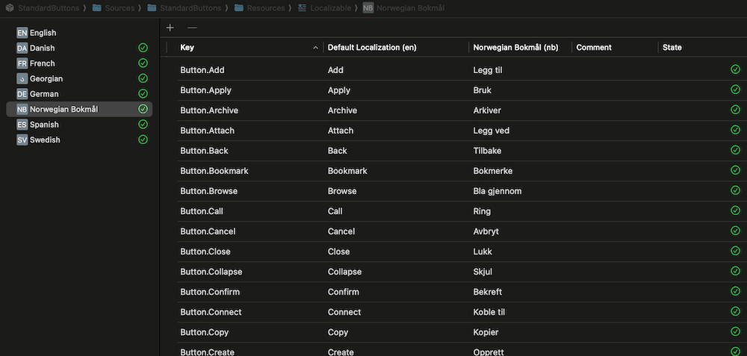Add a new string key with plus button
Image resolution: width=747 pixels, height=356 pixels.
click(170, 28)
